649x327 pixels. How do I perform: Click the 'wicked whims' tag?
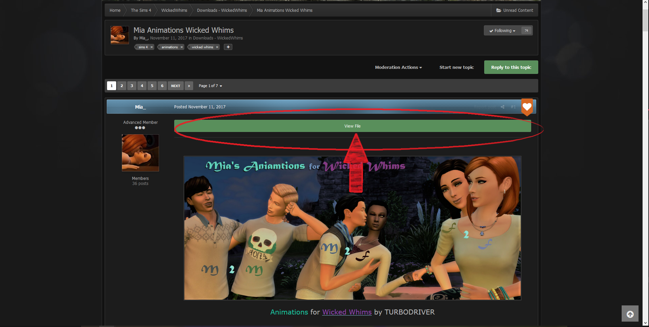pos(202,47)
